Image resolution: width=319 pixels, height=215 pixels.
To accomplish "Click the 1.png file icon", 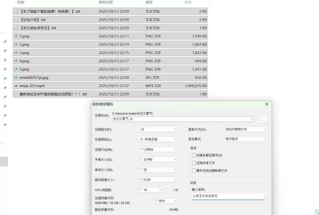I will pyautogui.click(x=16, y=36).
